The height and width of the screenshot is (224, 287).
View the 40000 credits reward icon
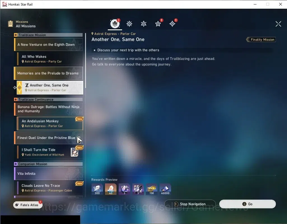[x=165, y=189]
